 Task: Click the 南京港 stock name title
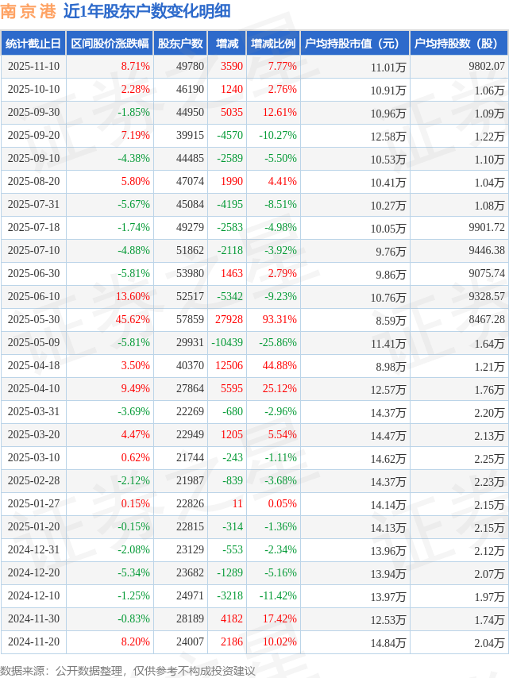[x=28, y=11]
